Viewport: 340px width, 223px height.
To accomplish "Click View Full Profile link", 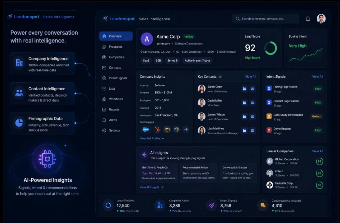I will [x=152, y=138].
